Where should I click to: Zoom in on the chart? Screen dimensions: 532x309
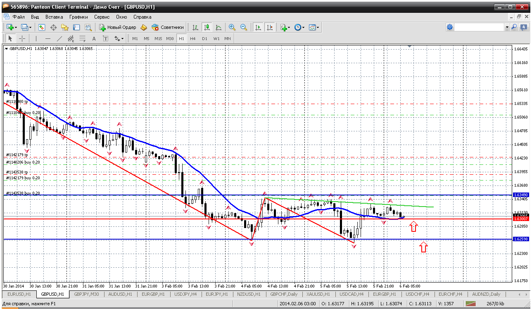click(232, 27)
